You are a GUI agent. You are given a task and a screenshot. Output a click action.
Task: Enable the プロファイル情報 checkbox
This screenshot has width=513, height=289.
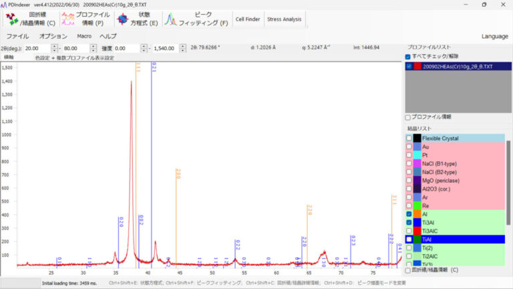408,117
